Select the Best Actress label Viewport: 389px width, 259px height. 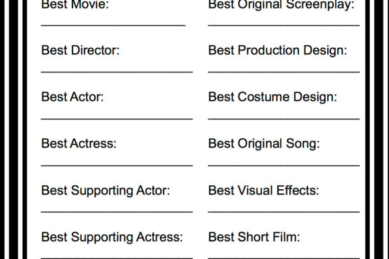pyautogui.click(x=79, y=143)
